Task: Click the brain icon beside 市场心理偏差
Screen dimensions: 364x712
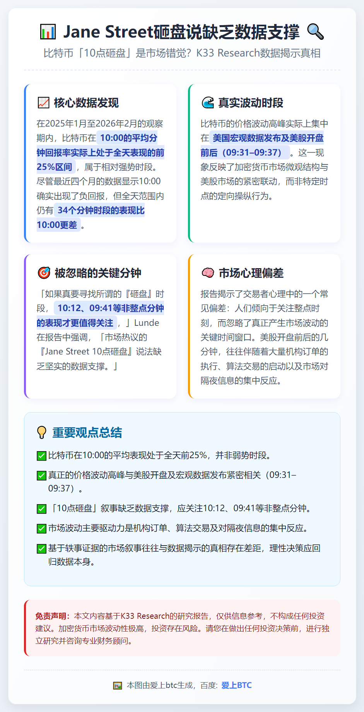Action: tap(208, 273)
